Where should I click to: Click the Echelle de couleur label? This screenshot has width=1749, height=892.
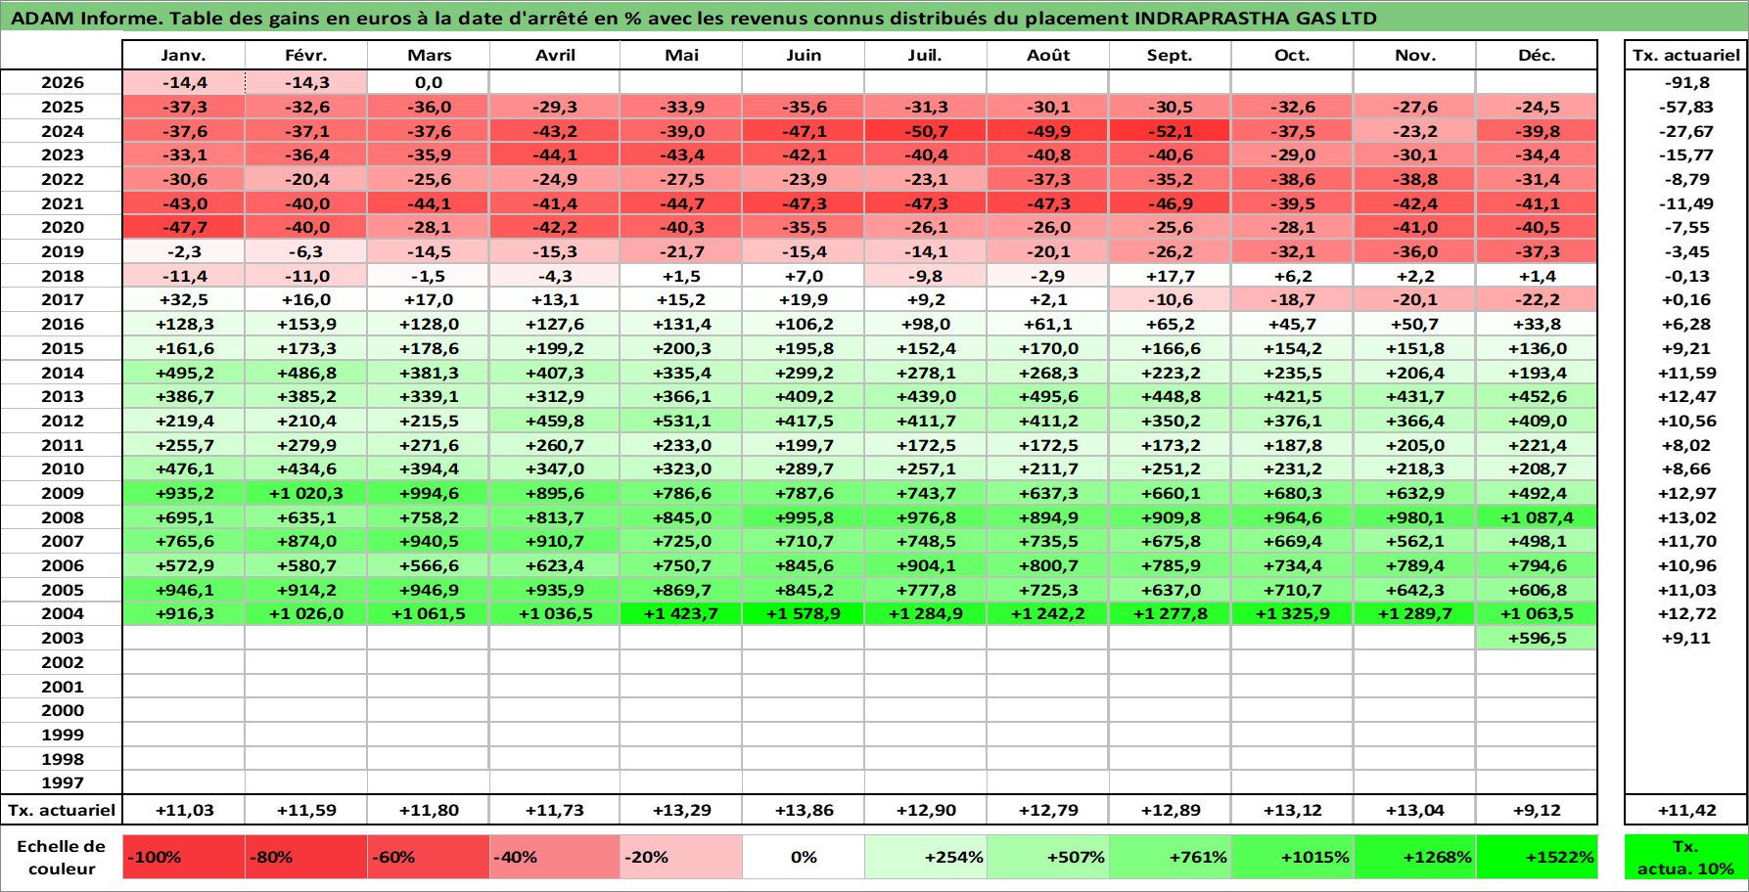tap(62, 857)
